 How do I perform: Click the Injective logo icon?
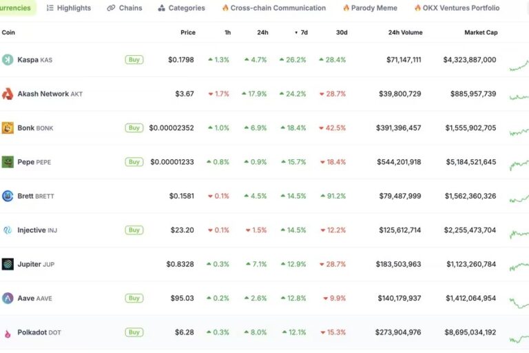(8, 230)
